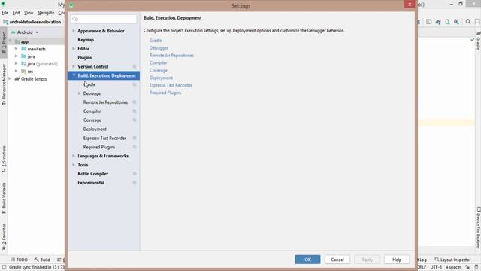Open the Project tool window side tab
The height and width of the screenshot is (271, 481).
(x=4, y=42)
